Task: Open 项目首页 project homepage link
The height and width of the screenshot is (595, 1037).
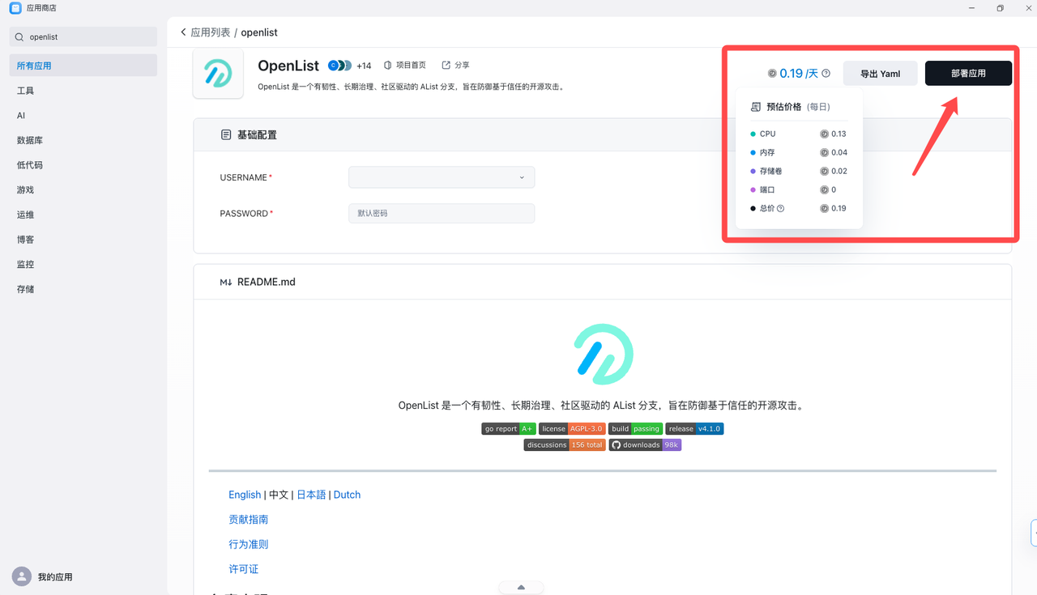Action: pyautogui.click(x=405, y=66)
